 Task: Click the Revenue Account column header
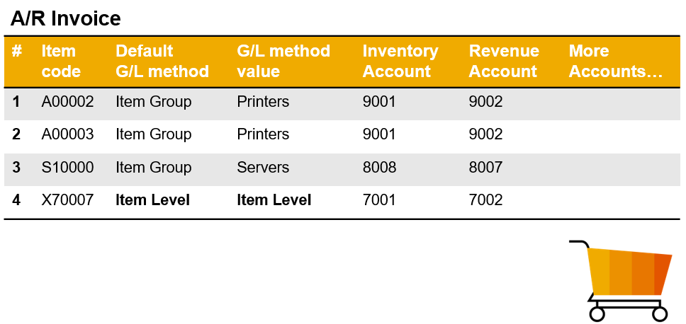point(504,61)
